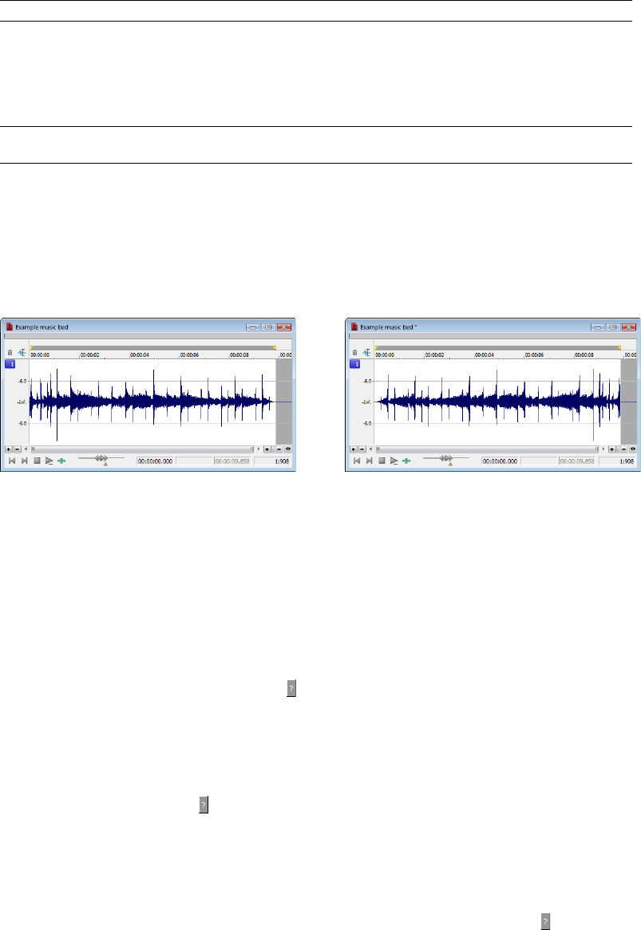Click scroll-left arrow in left music bed window
Screen dimensions: 641x930
tap(26, 449)
